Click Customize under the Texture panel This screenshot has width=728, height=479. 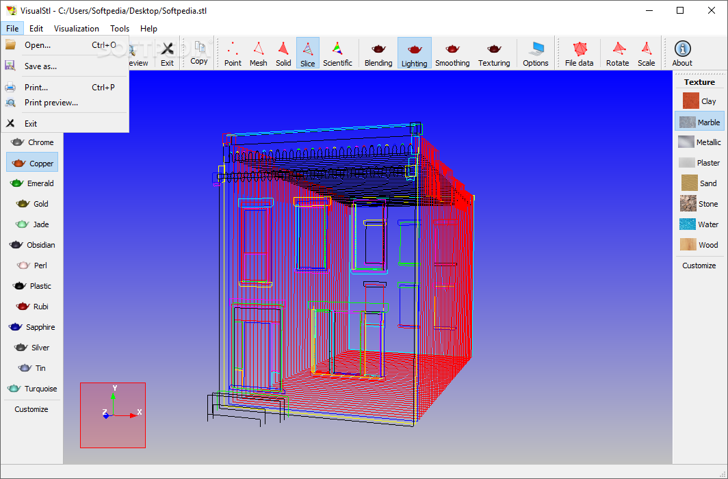[699, 266]
